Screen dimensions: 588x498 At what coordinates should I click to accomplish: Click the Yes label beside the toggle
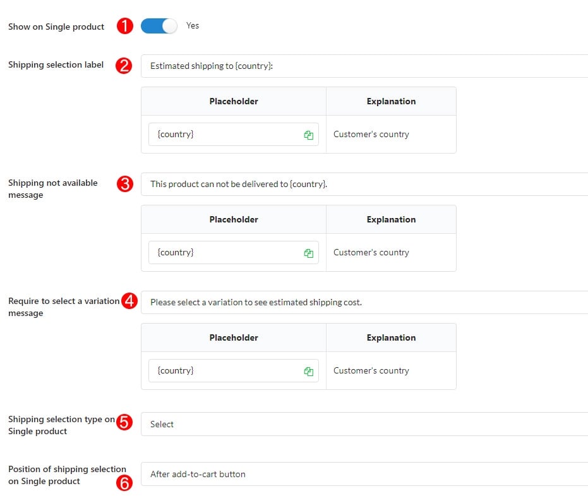pos(193,25)
